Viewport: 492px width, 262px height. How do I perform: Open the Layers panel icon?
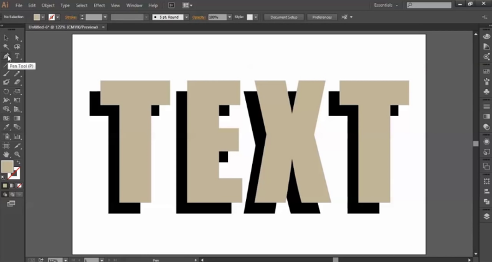tap(486, 216)
